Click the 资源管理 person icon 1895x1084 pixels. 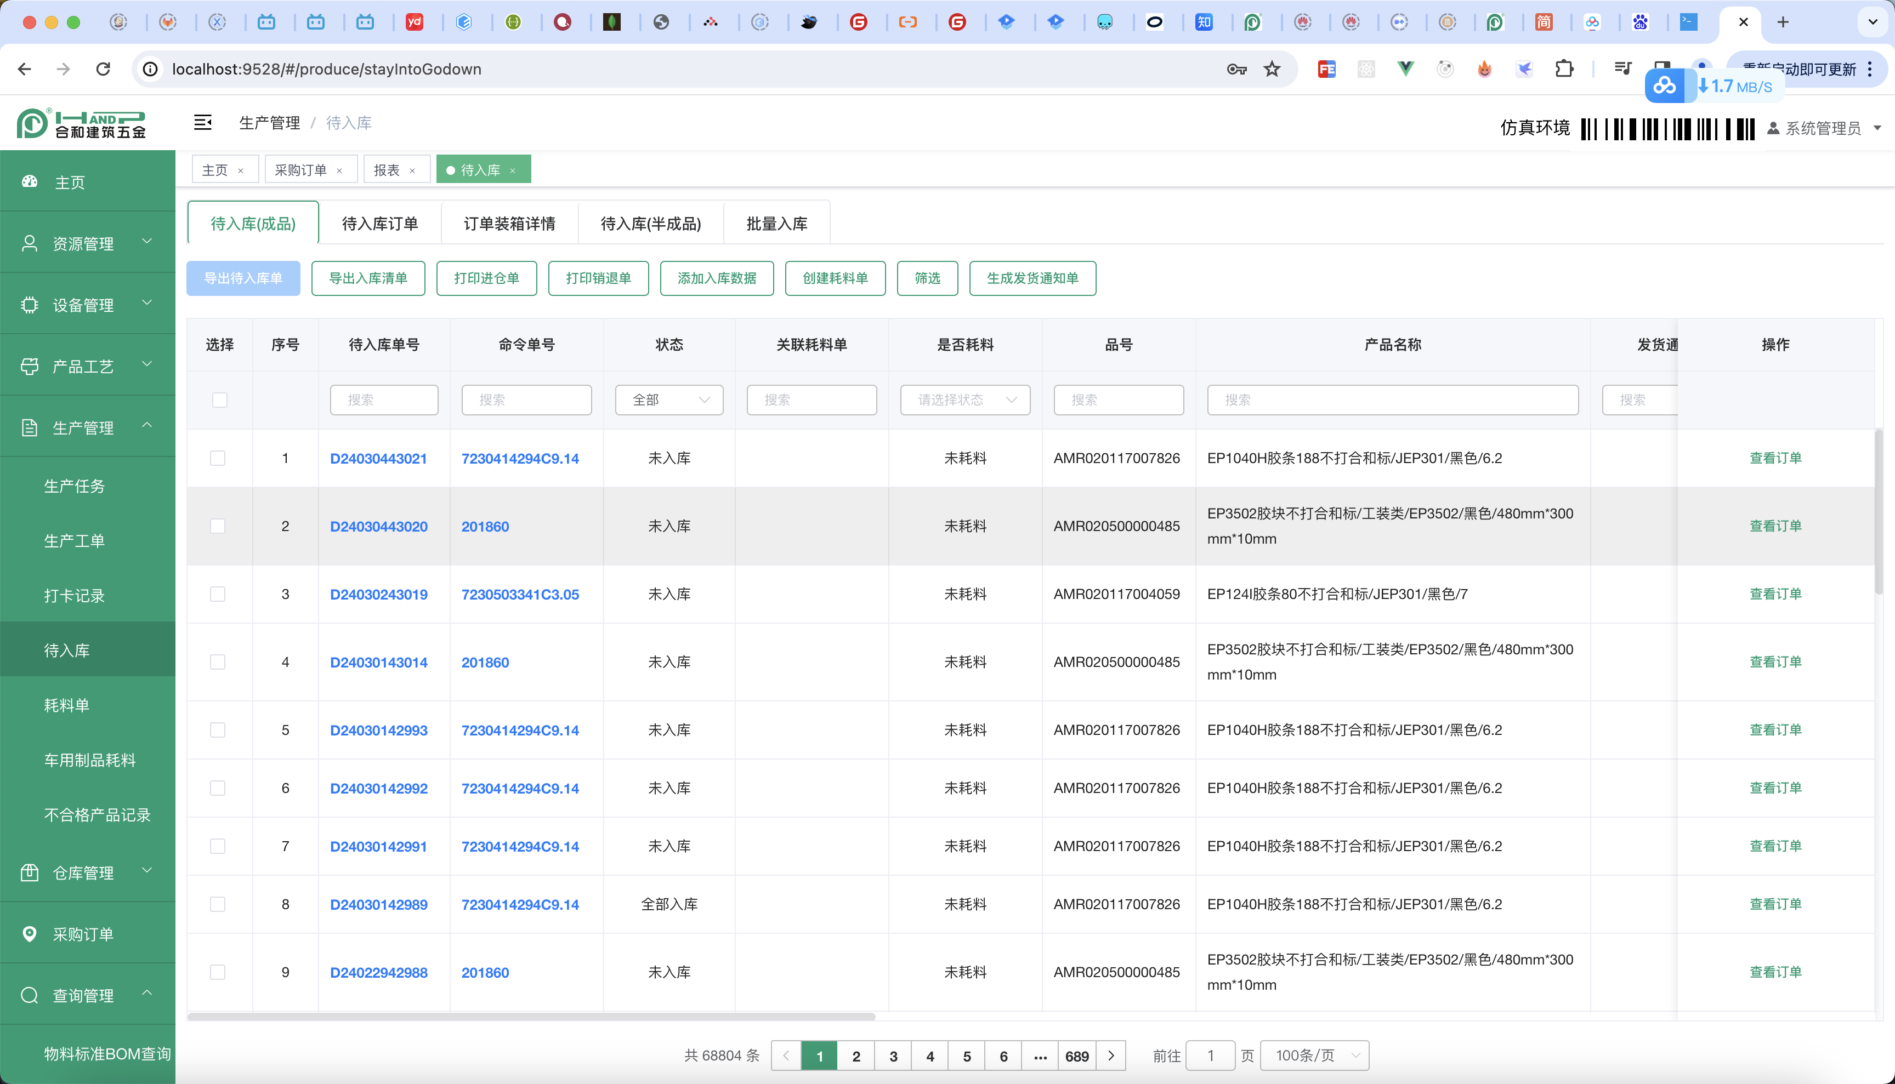[30, 243]
